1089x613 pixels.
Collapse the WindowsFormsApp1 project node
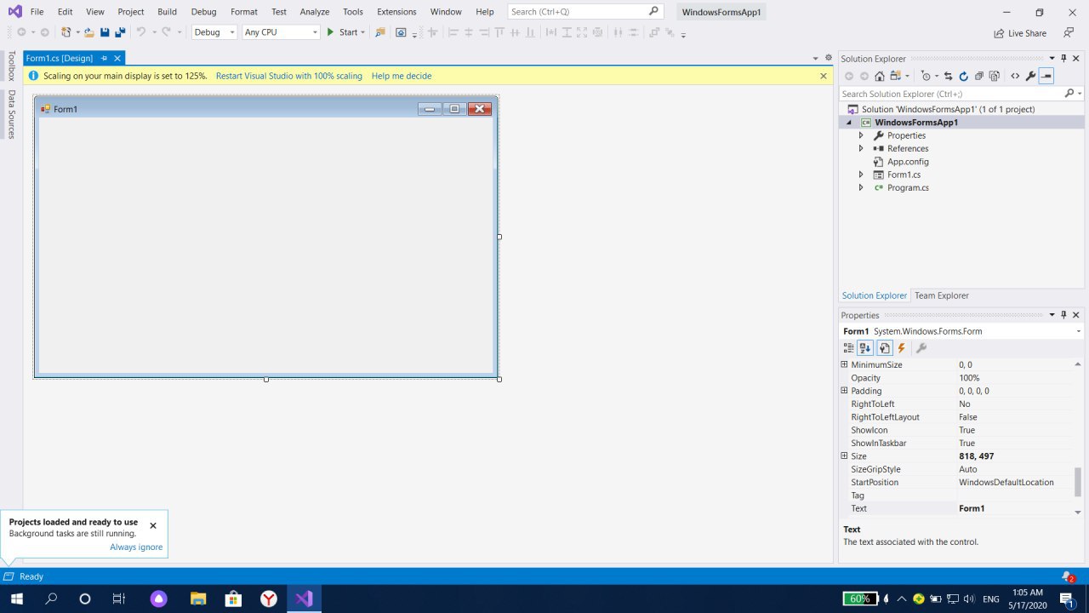click(848, 123)
